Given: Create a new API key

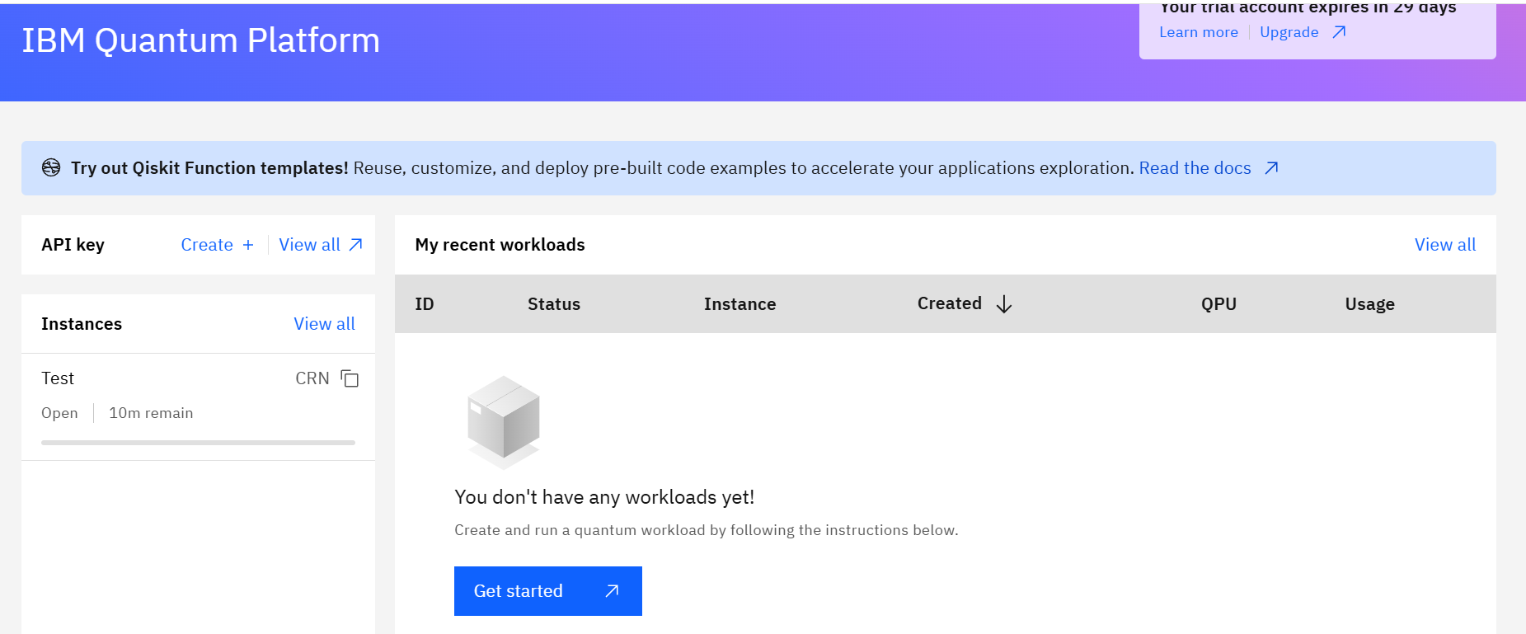Looking at the screenshot, I should click(207, 245).
